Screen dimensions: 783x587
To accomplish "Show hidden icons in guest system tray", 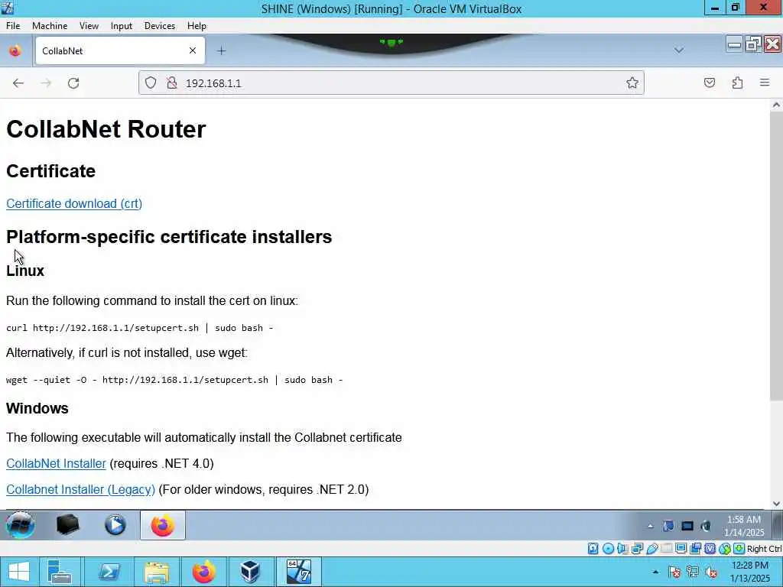I will (x=650, y=526).
